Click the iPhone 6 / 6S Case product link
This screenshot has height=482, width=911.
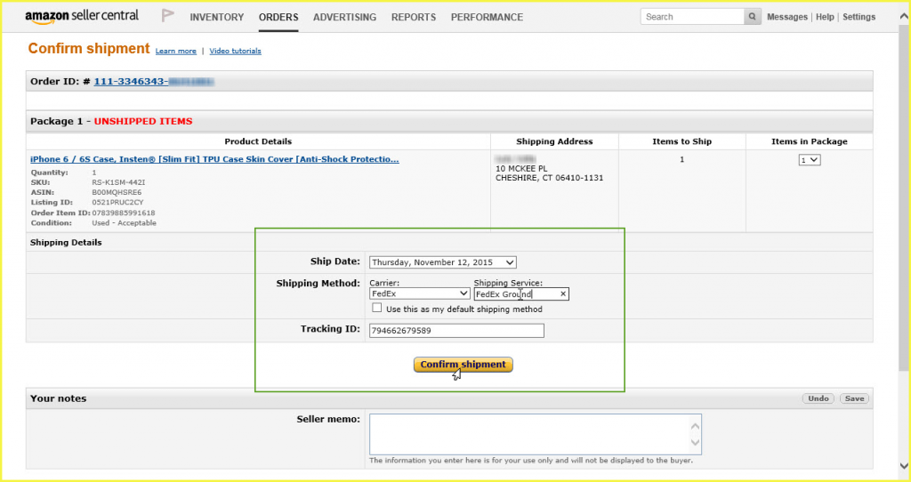214,159
